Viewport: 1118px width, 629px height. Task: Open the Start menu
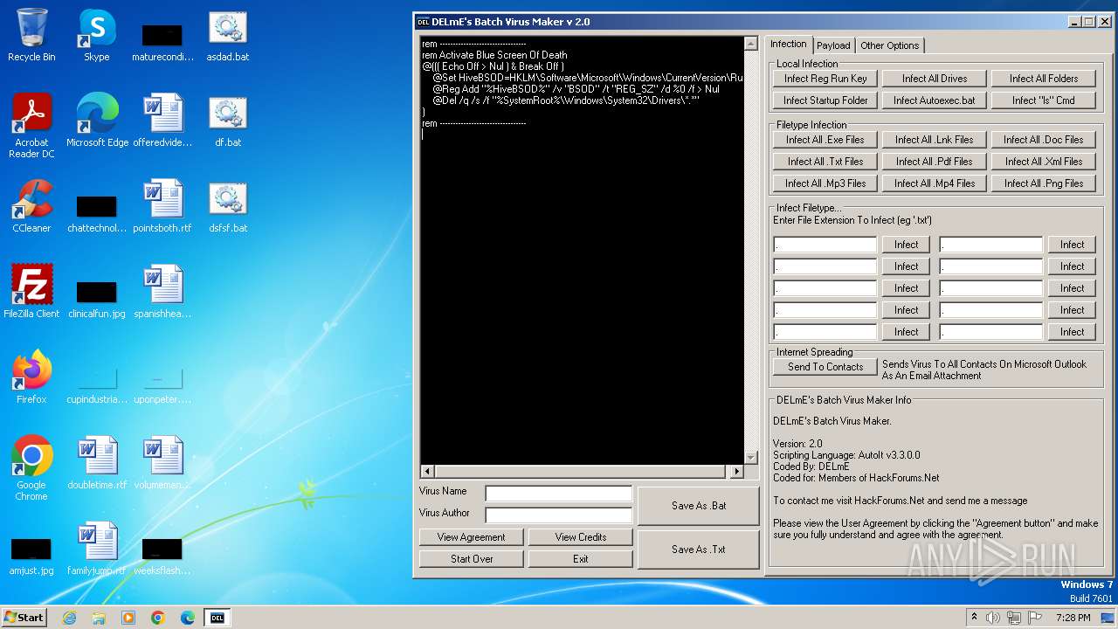[24, 618]
